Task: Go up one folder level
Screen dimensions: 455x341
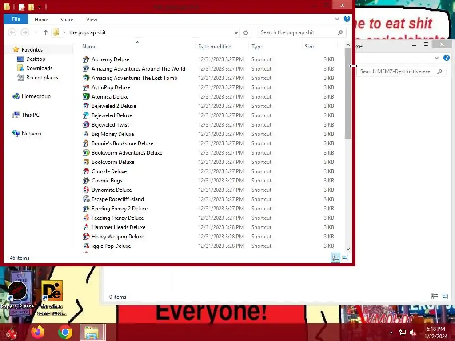Action: 46,32
